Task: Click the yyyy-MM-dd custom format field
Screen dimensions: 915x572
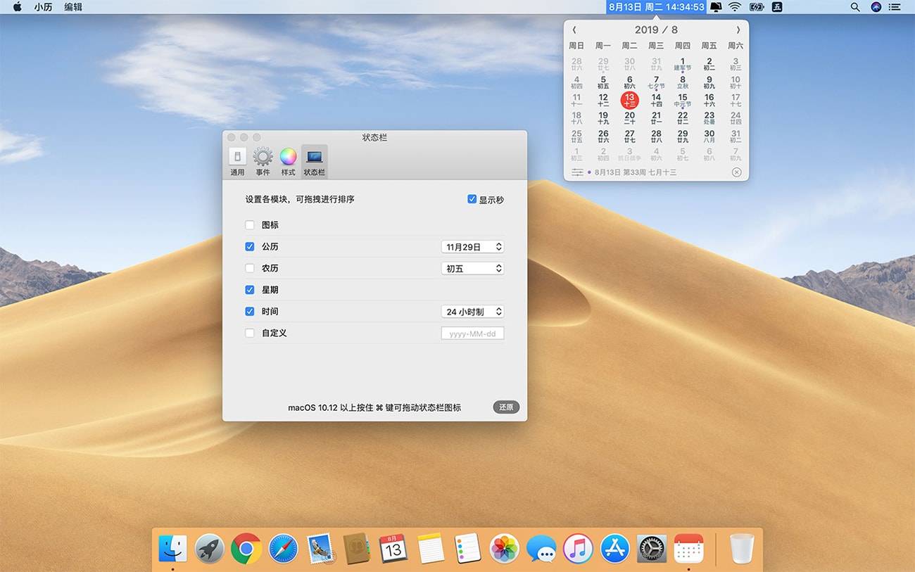Action: [x=472, y=333]
